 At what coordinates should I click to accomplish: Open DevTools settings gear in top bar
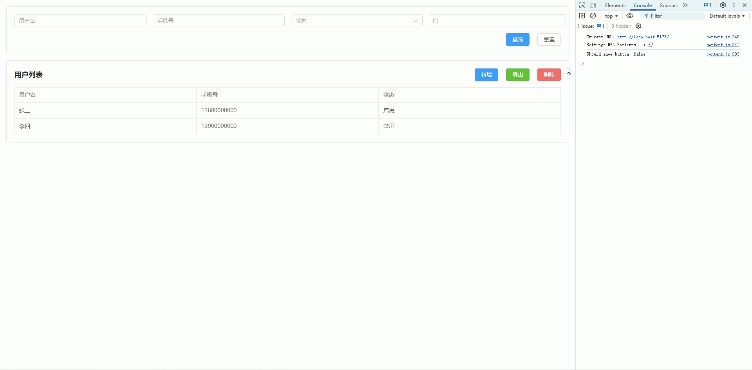click(723, 5)
